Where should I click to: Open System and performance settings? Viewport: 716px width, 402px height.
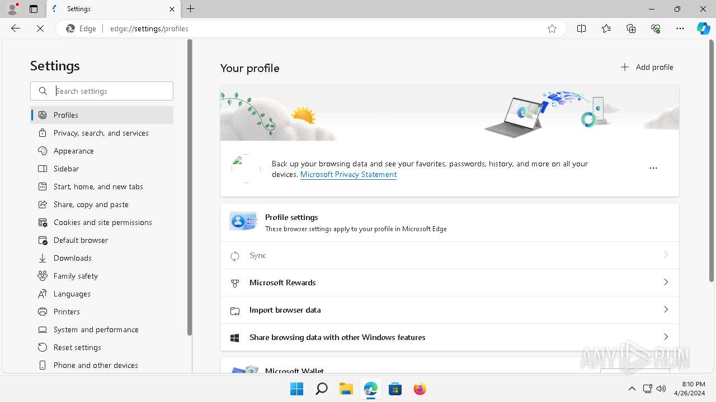[102, 329]
